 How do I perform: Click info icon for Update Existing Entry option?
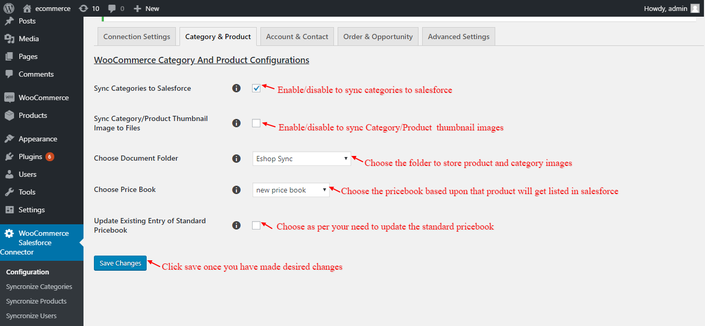236,225
